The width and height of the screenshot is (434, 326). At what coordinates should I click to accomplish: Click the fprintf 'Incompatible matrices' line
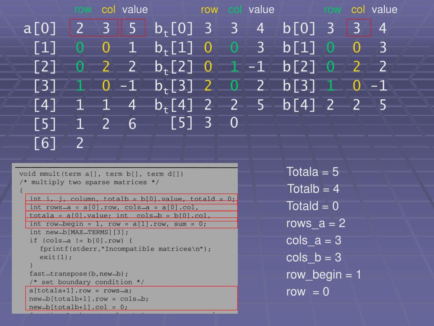[x=125, y=249]
